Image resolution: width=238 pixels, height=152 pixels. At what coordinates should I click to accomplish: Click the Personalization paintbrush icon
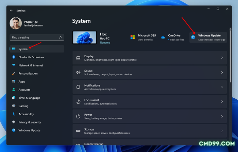14,73
